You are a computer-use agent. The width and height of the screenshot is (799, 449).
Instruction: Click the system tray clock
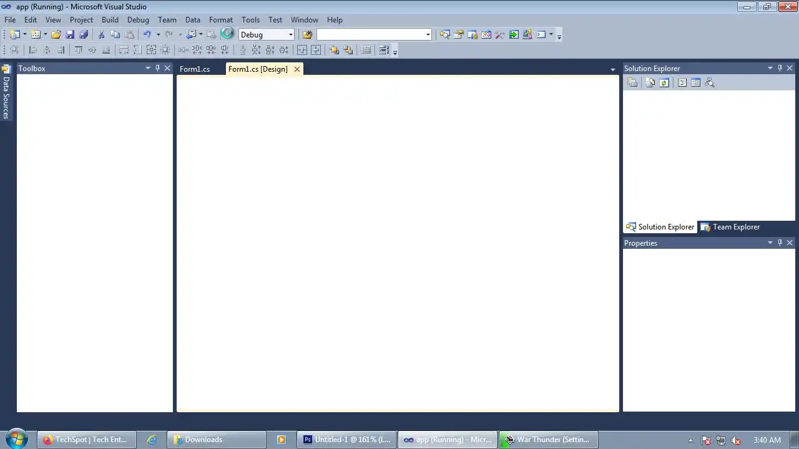767,440
